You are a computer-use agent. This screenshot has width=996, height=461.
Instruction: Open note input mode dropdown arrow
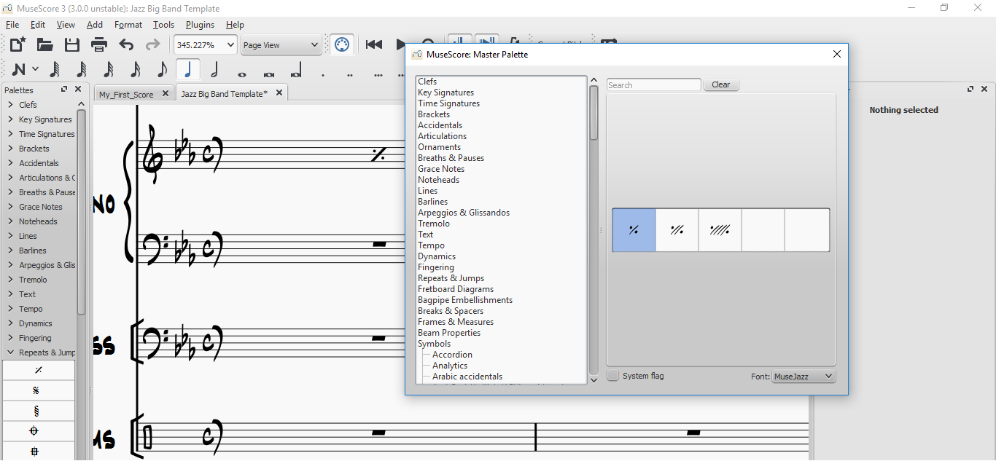pos(35,70)
